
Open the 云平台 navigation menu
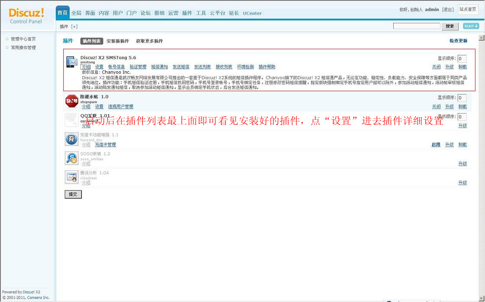click(217, 13)
